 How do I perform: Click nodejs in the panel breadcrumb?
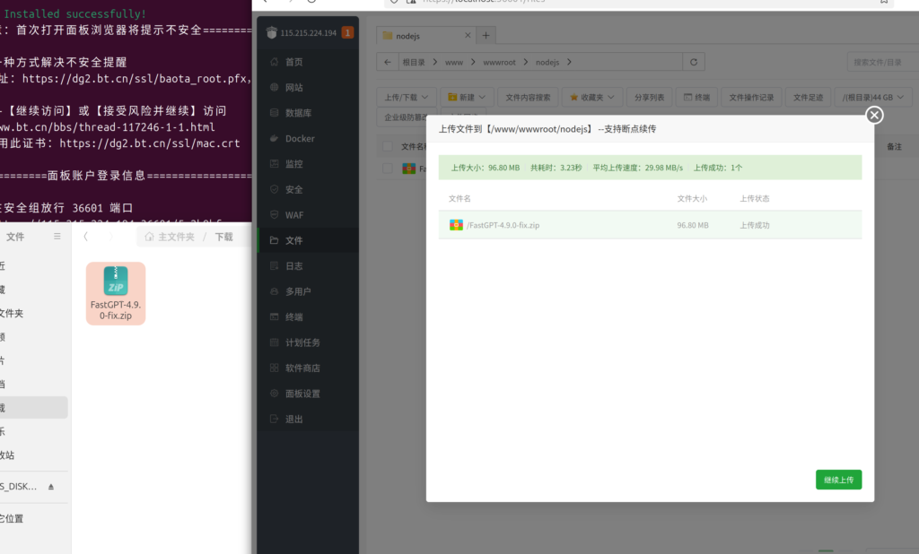click(547, 62)
